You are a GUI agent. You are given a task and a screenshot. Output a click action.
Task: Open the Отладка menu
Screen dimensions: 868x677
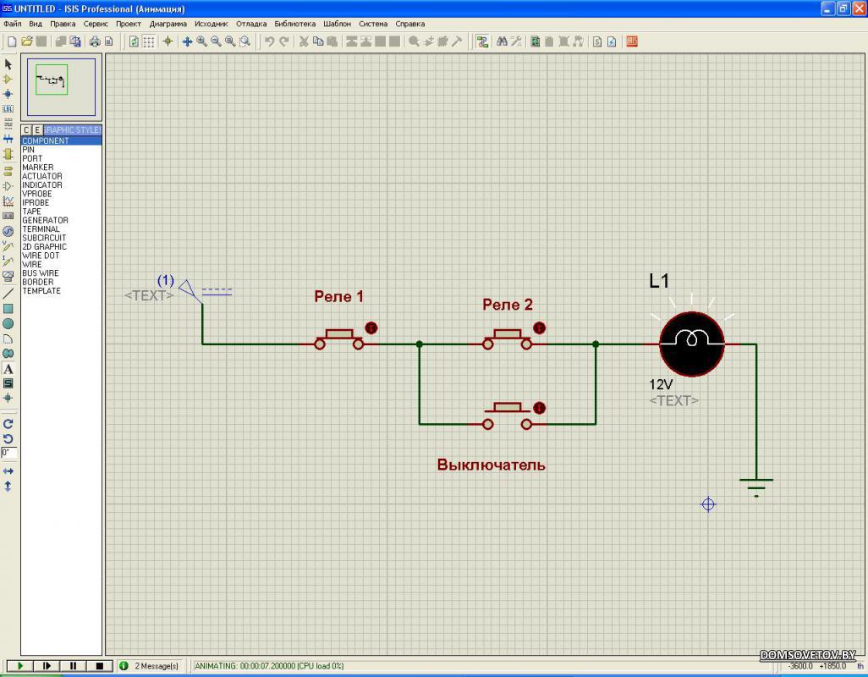[251, 24]
